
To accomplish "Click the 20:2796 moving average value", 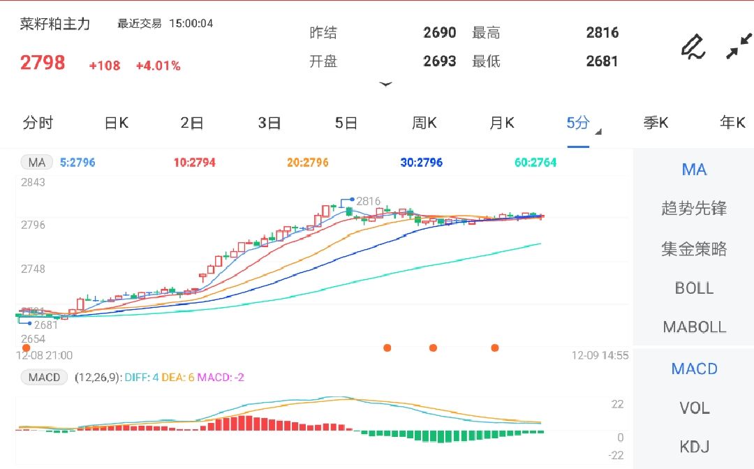I will point(308,163).
